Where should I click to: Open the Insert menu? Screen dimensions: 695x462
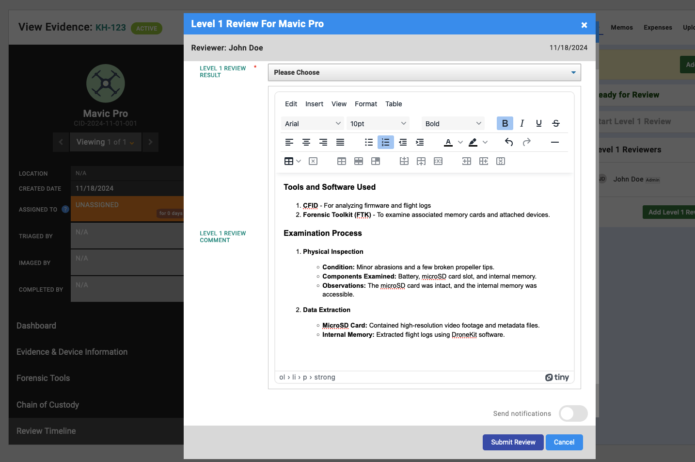[x=314, y=104]
